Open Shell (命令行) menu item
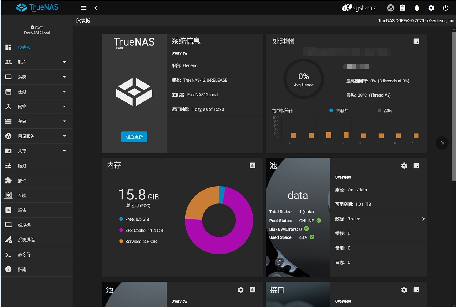Image resolution: width=456 pixels, height=307 pixels. 37,254
